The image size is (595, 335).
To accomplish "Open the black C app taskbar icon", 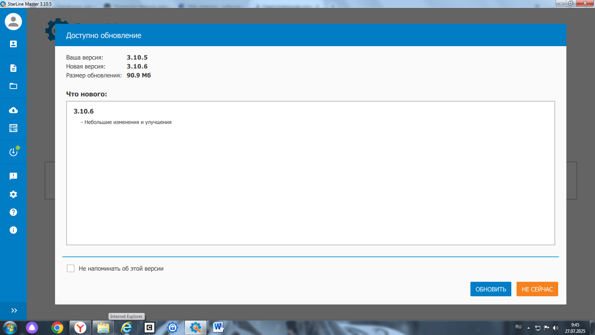I will coord(149,328).
